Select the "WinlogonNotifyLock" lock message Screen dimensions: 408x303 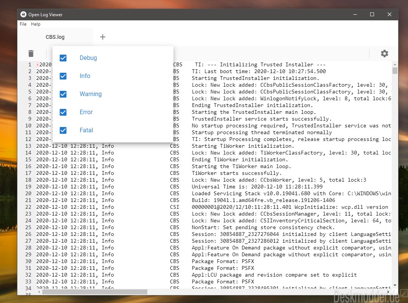291,98
